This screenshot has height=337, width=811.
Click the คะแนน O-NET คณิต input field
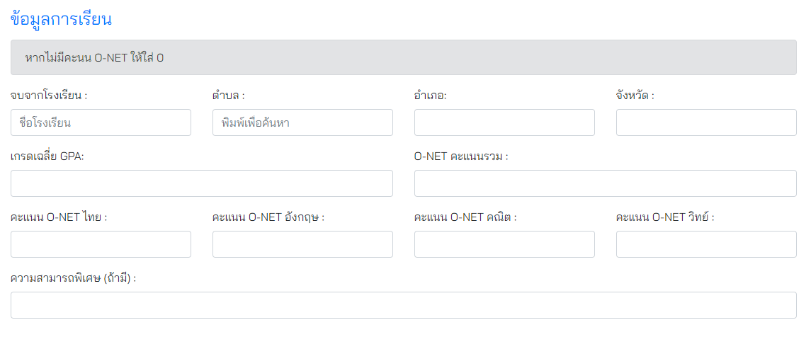tap(504, 244)
